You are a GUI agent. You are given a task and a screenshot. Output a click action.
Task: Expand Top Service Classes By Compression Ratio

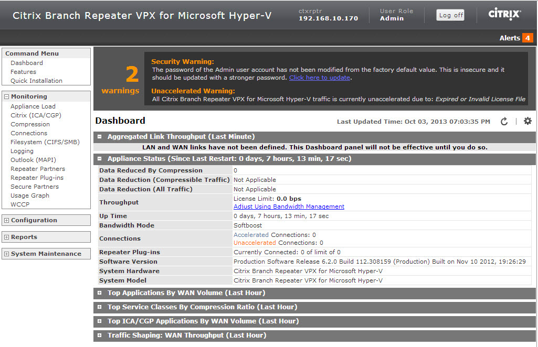coord(100,307)
